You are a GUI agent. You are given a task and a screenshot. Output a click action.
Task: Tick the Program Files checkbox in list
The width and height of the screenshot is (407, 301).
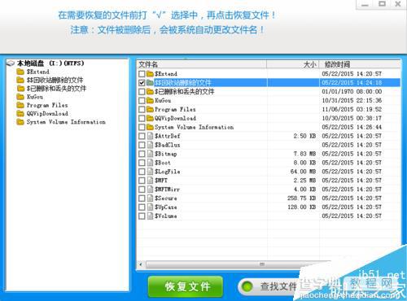tap(142, 109)
